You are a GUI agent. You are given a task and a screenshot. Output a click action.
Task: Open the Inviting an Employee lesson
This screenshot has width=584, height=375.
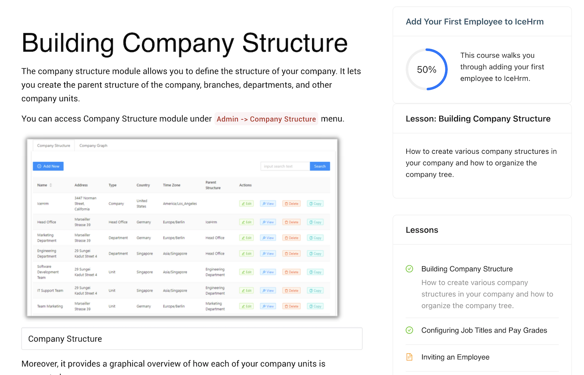coord(455,357)
